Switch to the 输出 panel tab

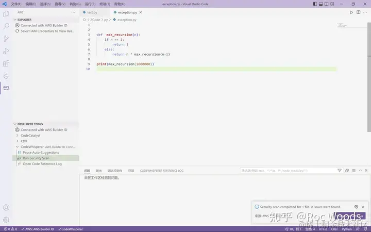99,171
